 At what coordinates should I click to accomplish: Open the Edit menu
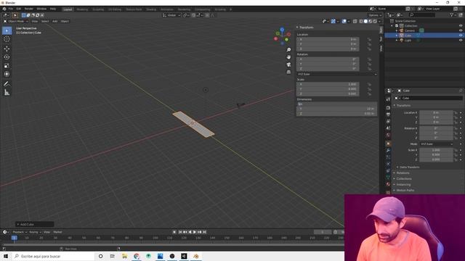19,9
